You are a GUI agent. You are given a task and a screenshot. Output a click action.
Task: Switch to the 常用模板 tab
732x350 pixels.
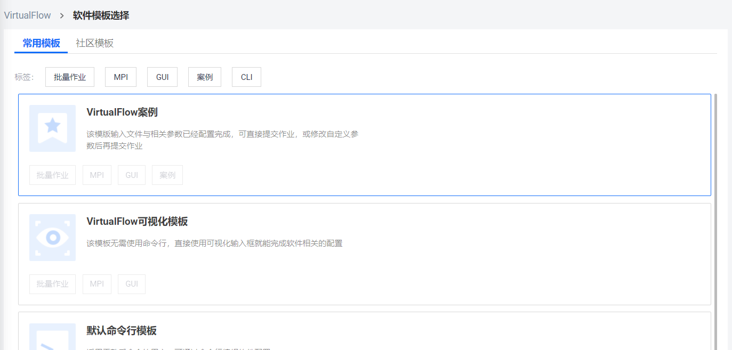tap(41, 43)
